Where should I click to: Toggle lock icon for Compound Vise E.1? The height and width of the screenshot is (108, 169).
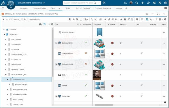point(141,42)
